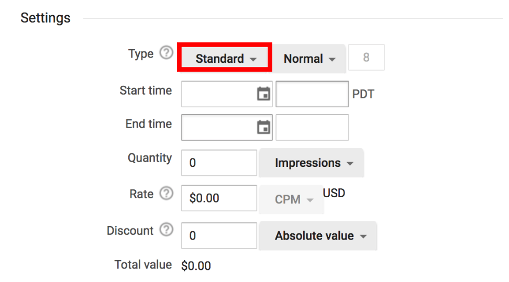Expand the Impressions unit dropdown

tap(311, 163)
